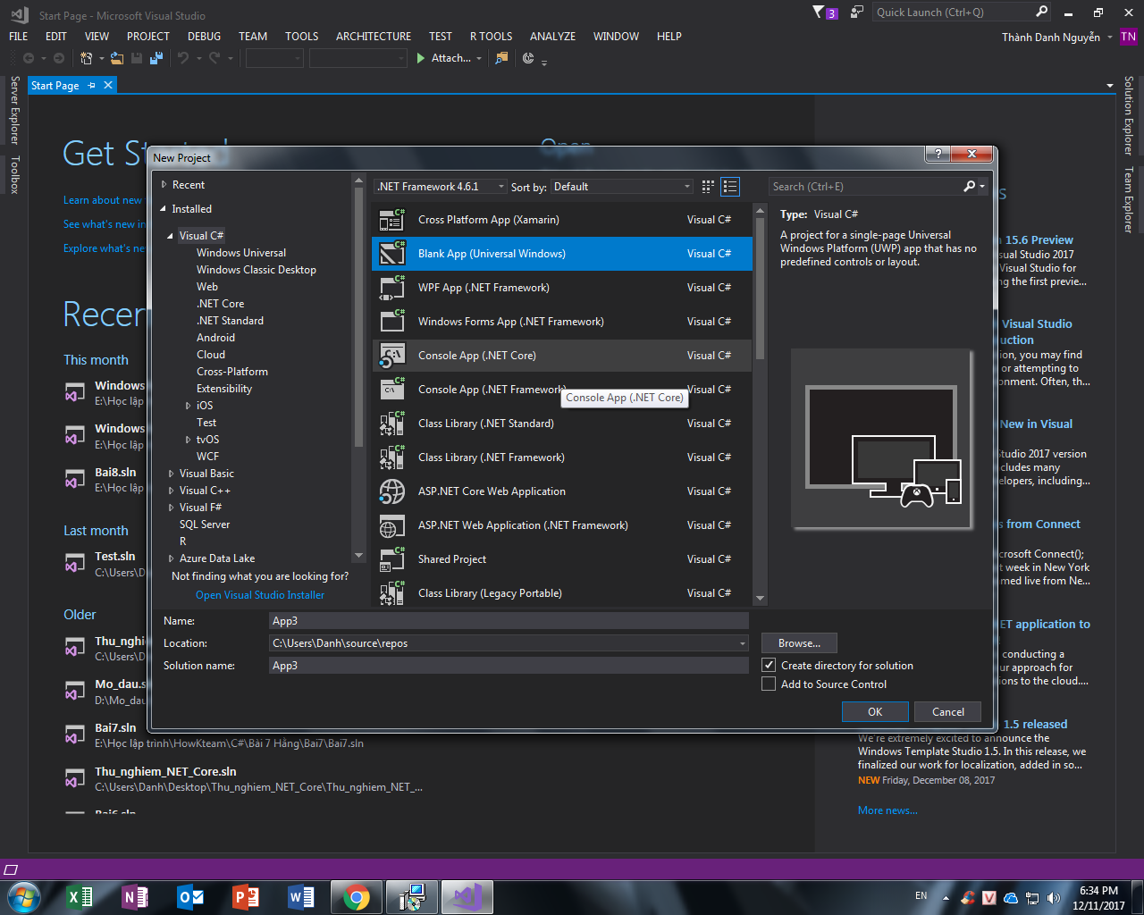
Task: Expand the Visual C++ tree node
Action: click(x=171, y=491)
